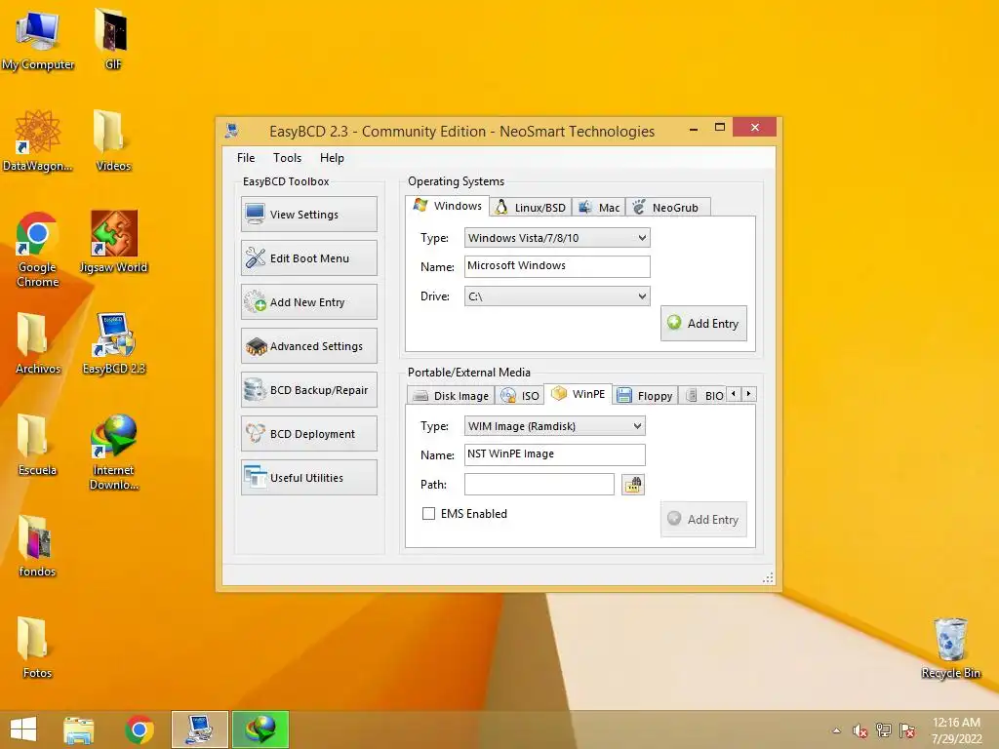Click the browse icon next to Path
Image resolution: width=999 pixels, height=749 pixels.
coord(632,485)
